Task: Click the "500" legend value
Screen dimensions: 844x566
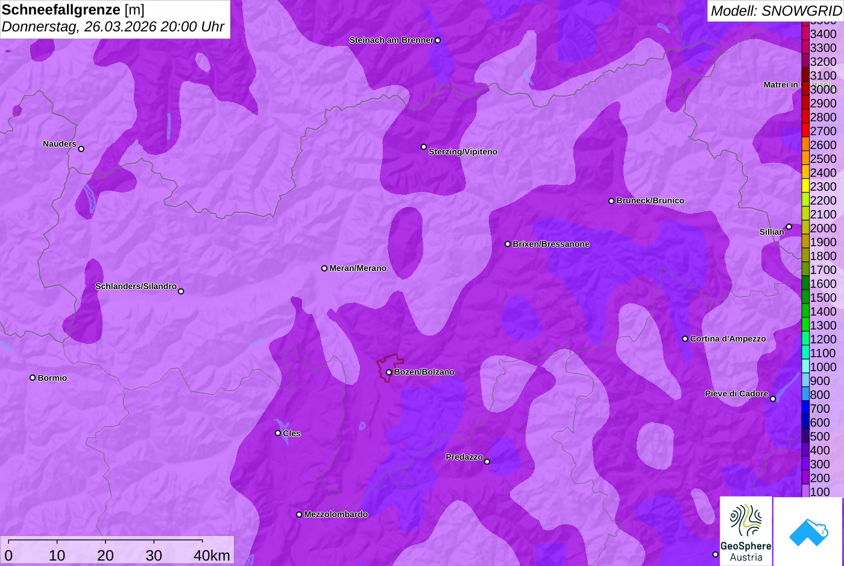Action: tap(820, 436)
